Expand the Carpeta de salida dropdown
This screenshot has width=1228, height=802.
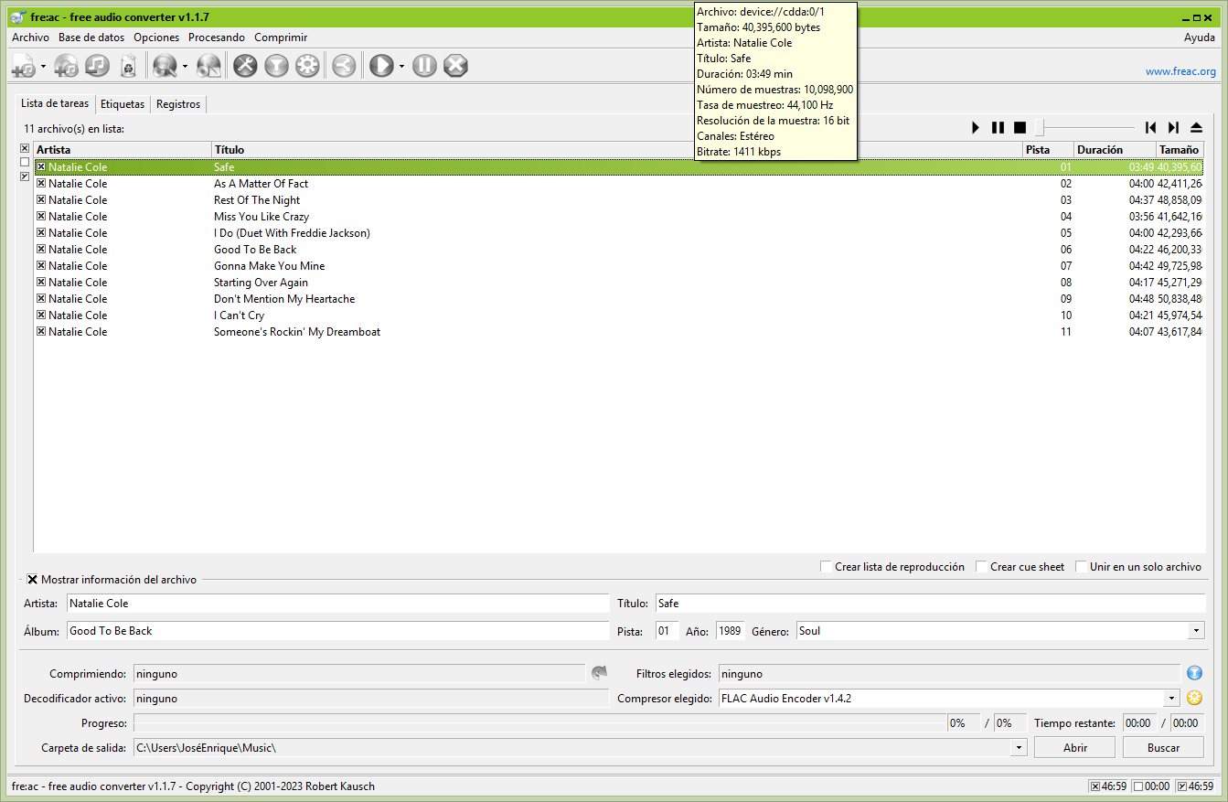(x=1019, y=748)
